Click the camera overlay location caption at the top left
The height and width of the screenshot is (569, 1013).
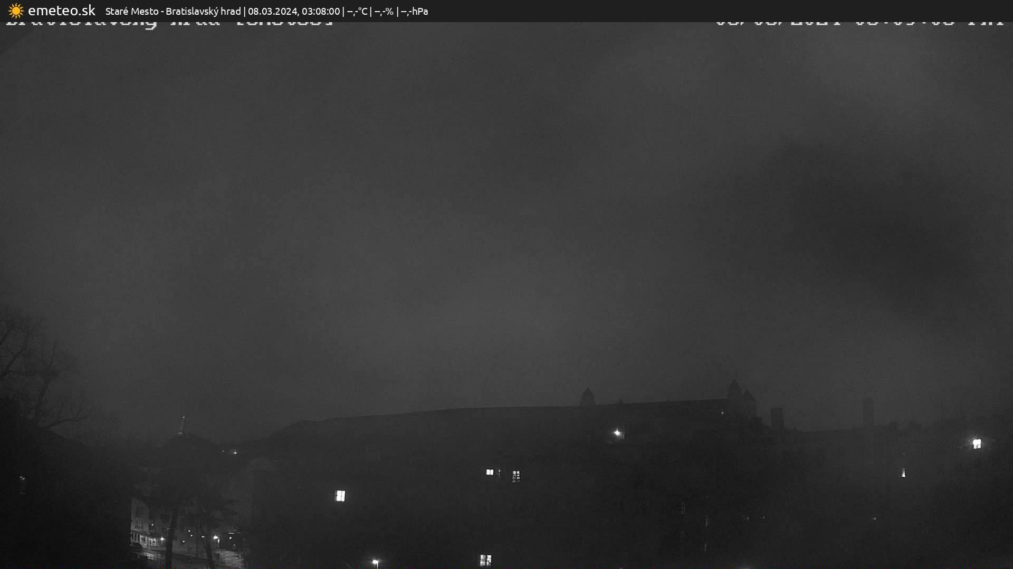click(169, 24)
